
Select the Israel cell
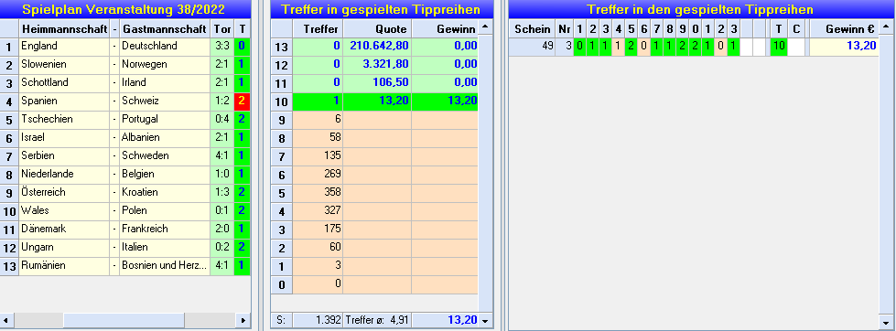[x=64, y=137]
